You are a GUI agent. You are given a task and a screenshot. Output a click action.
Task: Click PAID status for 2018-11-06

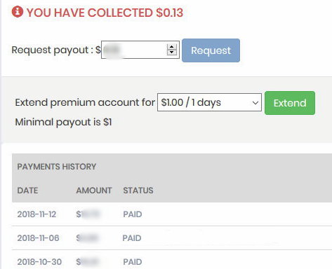point(132,238)
